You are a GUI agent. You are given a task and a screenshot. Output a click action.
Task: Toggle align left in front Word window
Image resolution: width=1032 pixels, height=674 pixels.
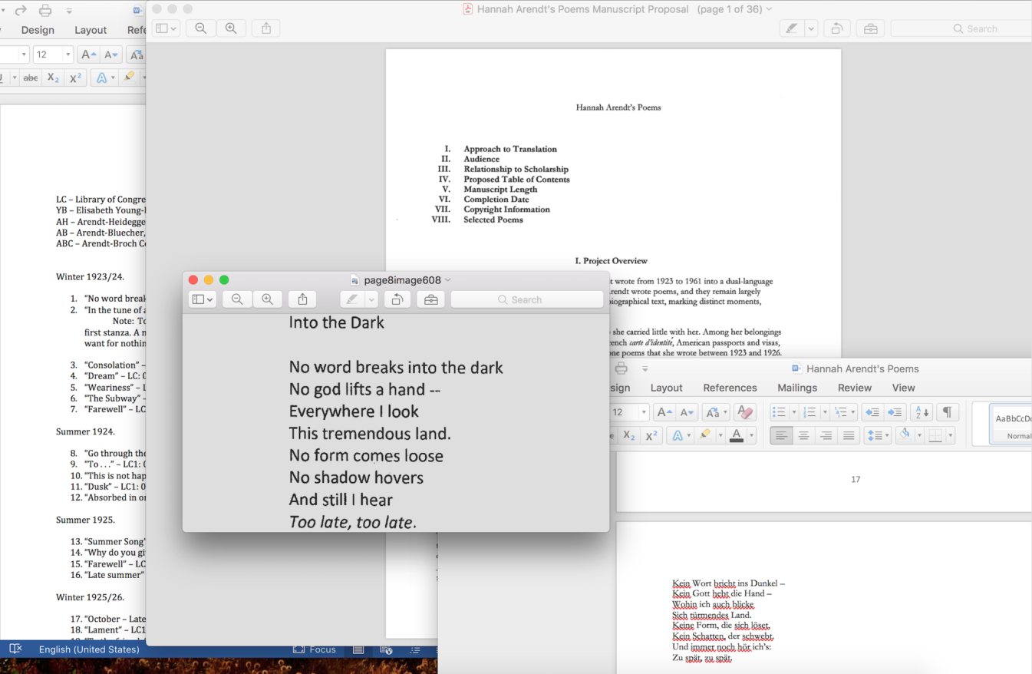781,435
